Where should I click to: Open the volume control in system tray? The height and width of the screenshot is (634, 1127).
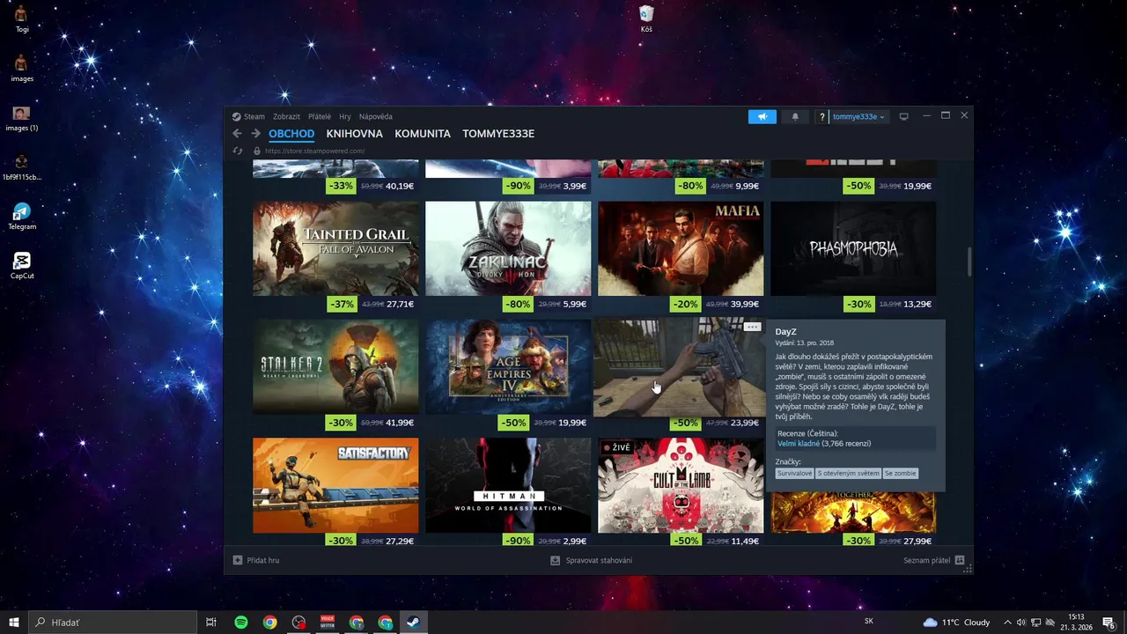tap(1021, 623)
